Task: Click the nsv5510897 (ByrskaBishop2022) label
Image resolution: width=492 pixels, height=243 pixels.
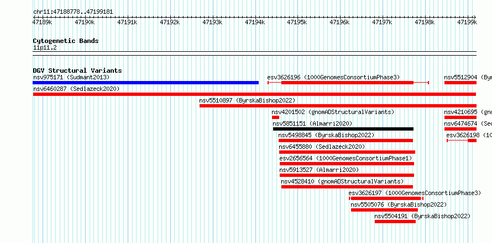Action: [x=247, y=100]
